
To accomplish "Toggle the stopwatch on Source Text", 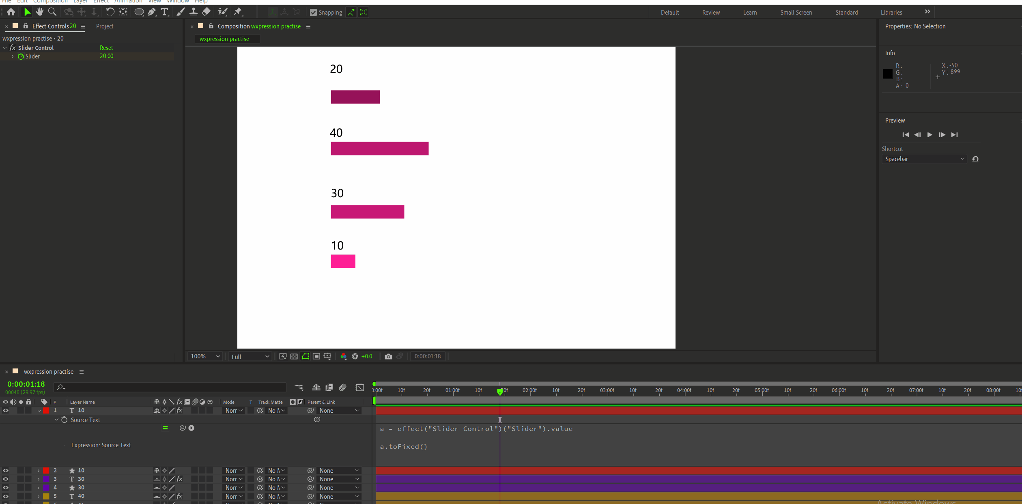I will tap(64, 420).
